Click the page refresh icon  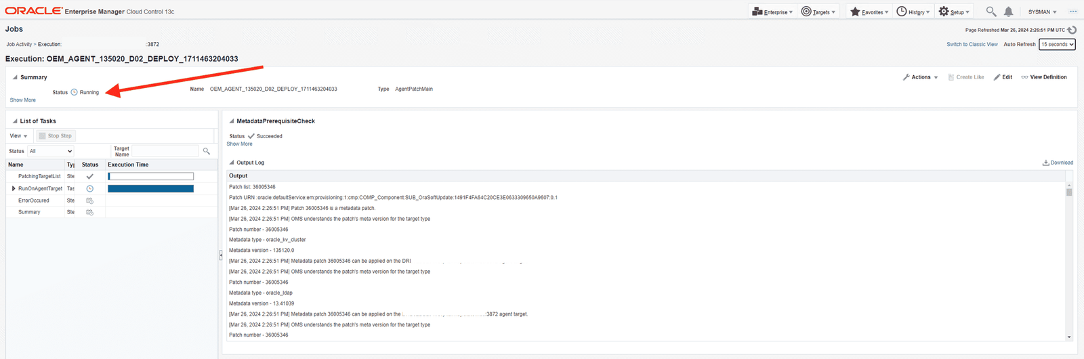tap(1072, 30)
